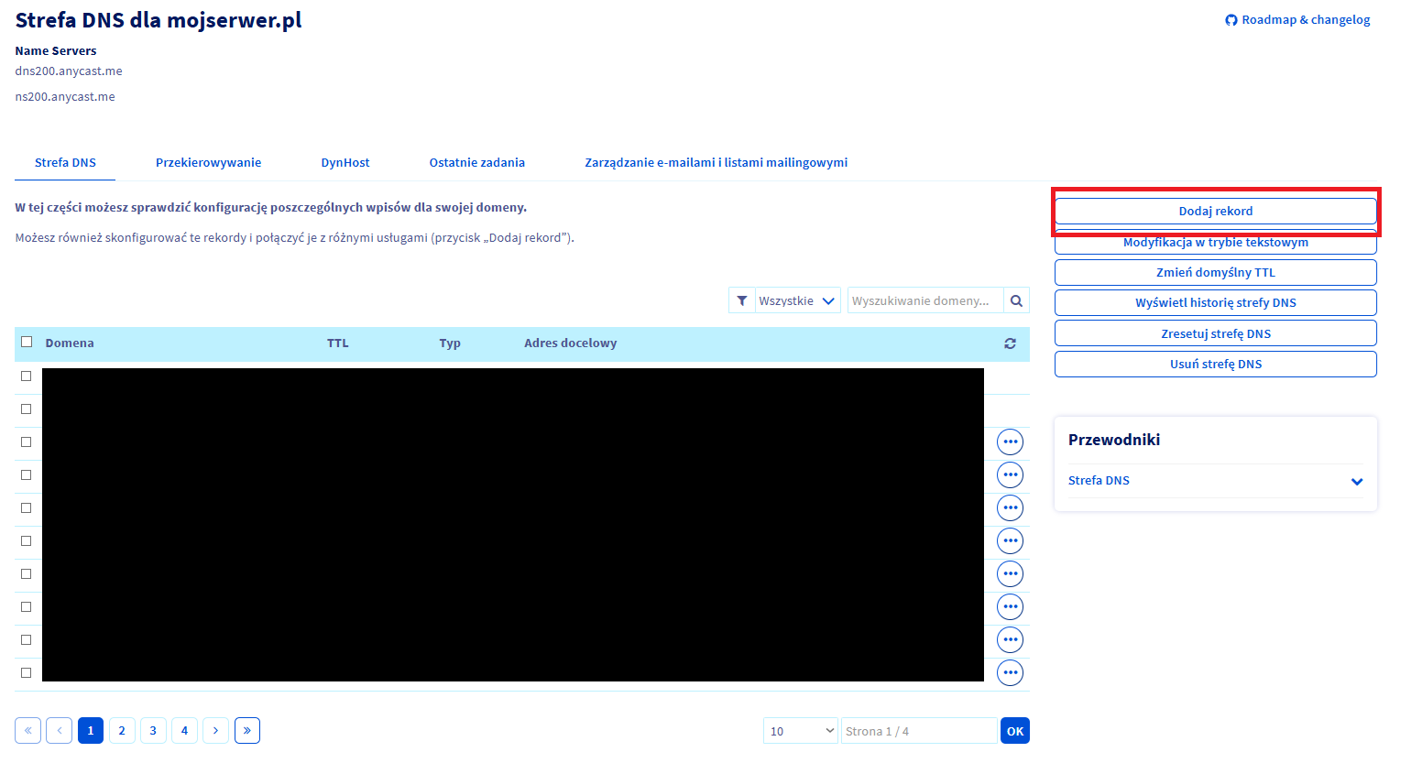Screen dimensions: 1411x763
Task: Switch to the Przekierowywanie tab
Action: (x=208, y=162)
